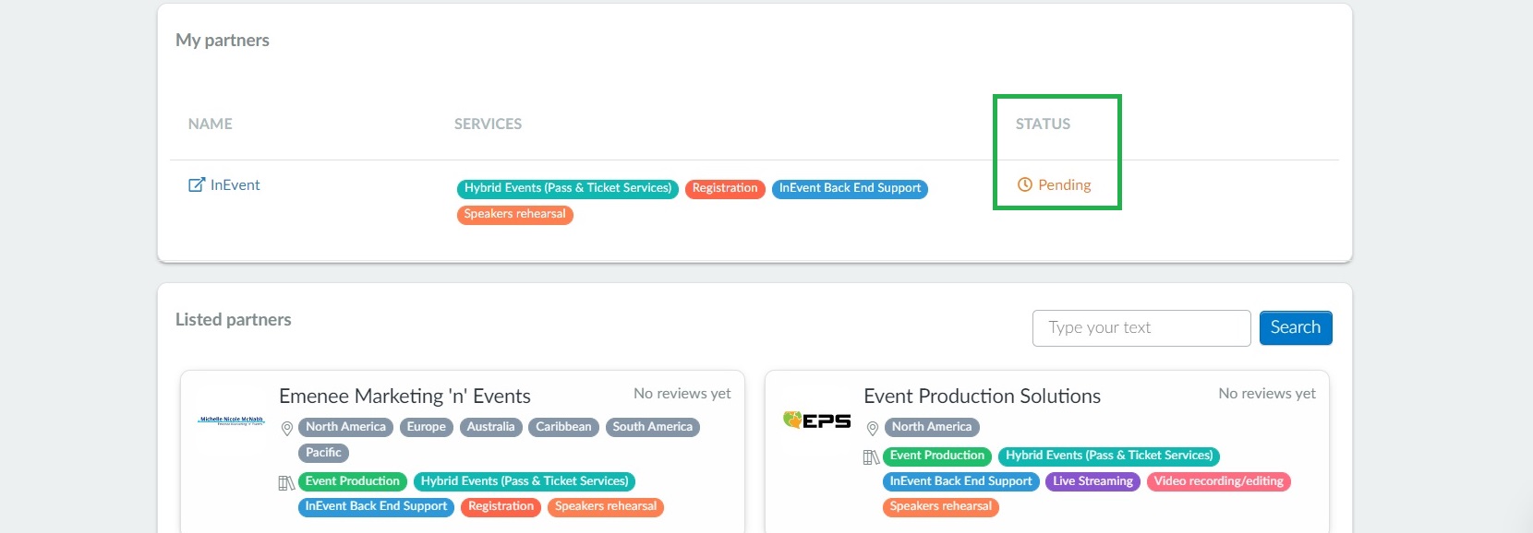
Task: Open Emenee Marketing 'n' Events partner card title
Action: tap(404, 396)
